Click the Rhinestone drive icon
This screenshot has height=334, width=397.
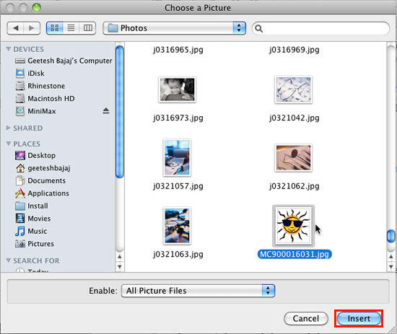20,86
